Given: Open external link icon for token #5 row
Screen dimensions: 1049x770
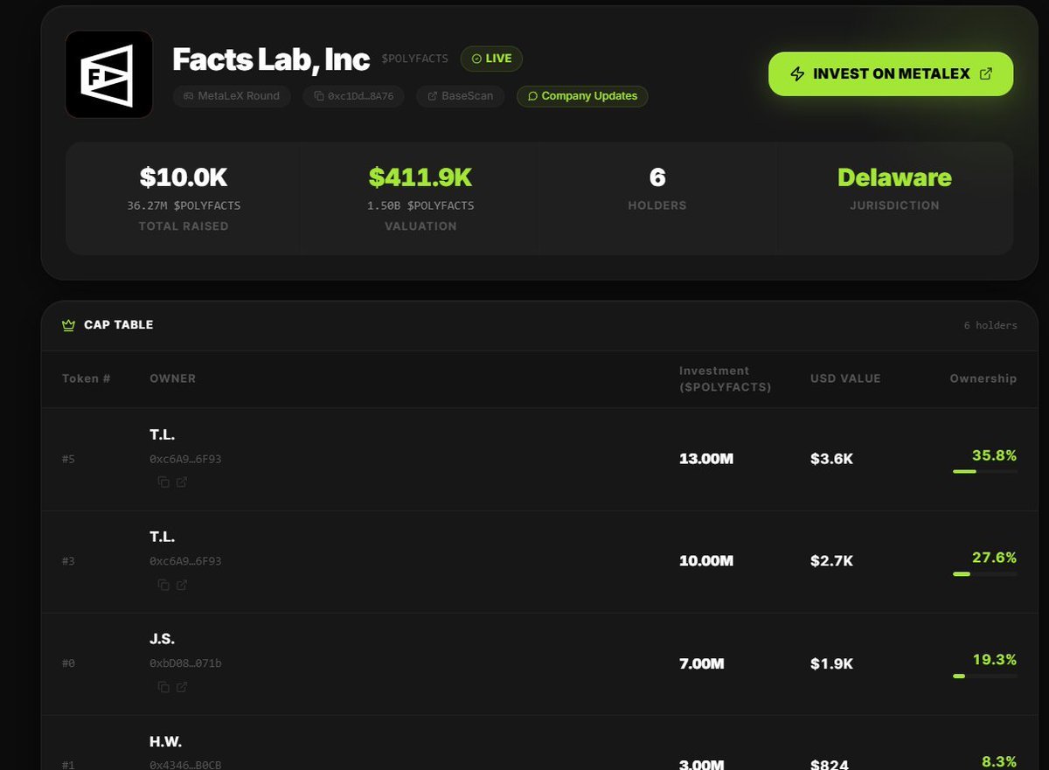Looking at the screenshot, I should click(x=182, y=482).
